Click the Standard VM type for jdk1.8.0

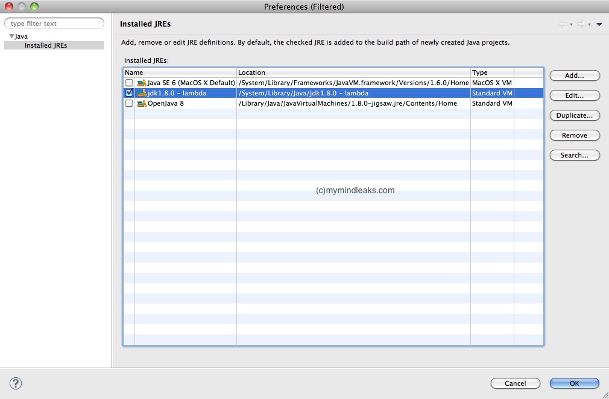pyautogui.click(x=492, y=93)
